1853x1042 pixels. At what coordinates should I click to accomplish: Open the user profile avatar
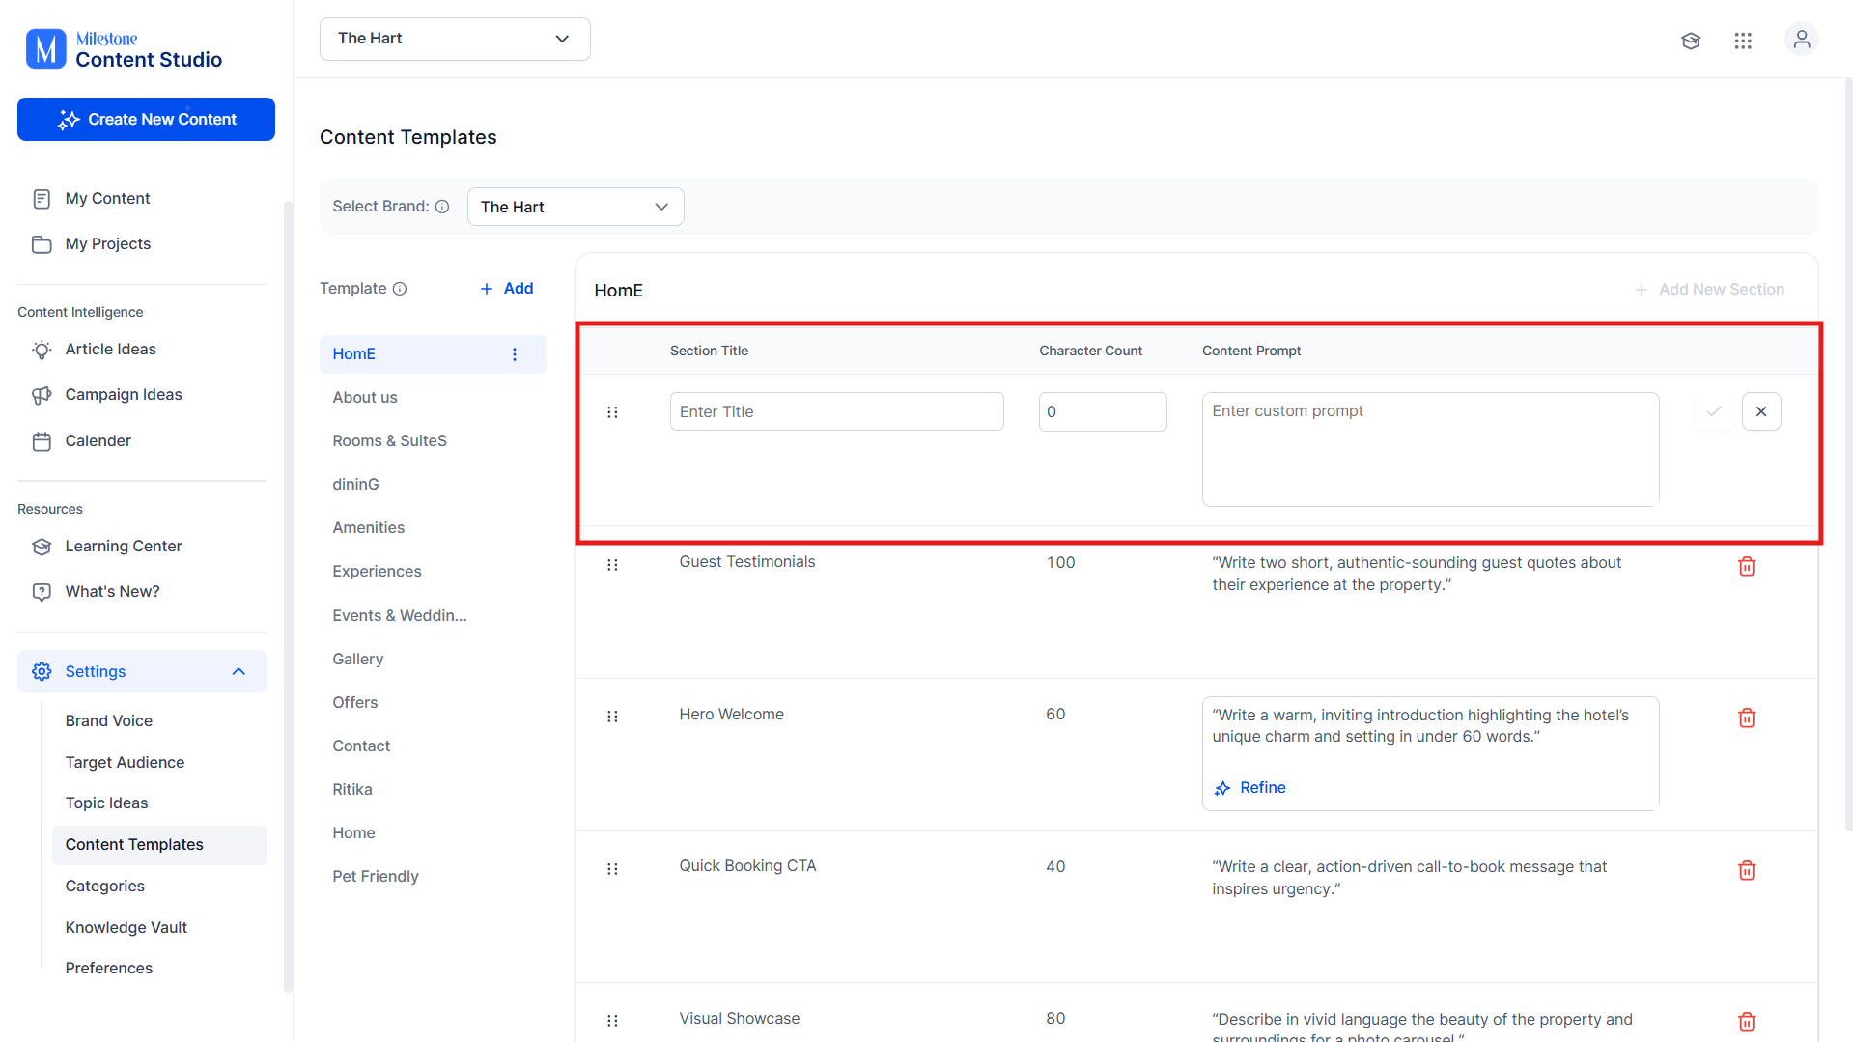pyautogui.click(x=1801, y=40)
